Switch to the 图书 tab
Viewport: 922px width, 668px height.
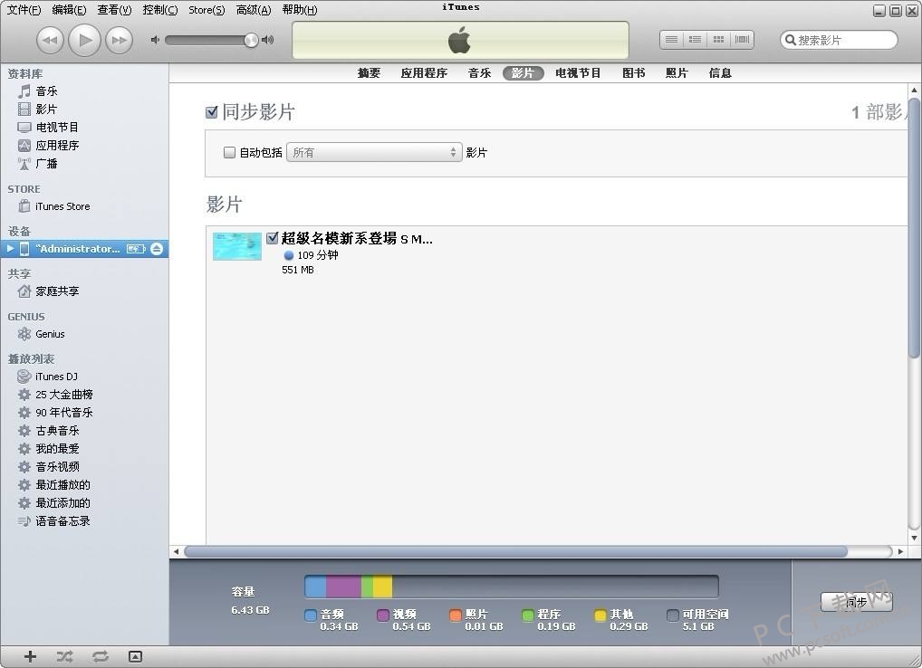coord(633,72)
